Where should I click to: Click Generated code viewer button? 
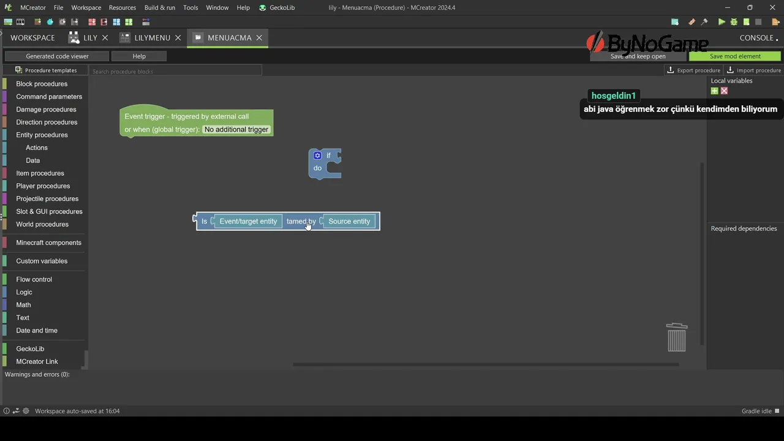click(x=57, y=56)
